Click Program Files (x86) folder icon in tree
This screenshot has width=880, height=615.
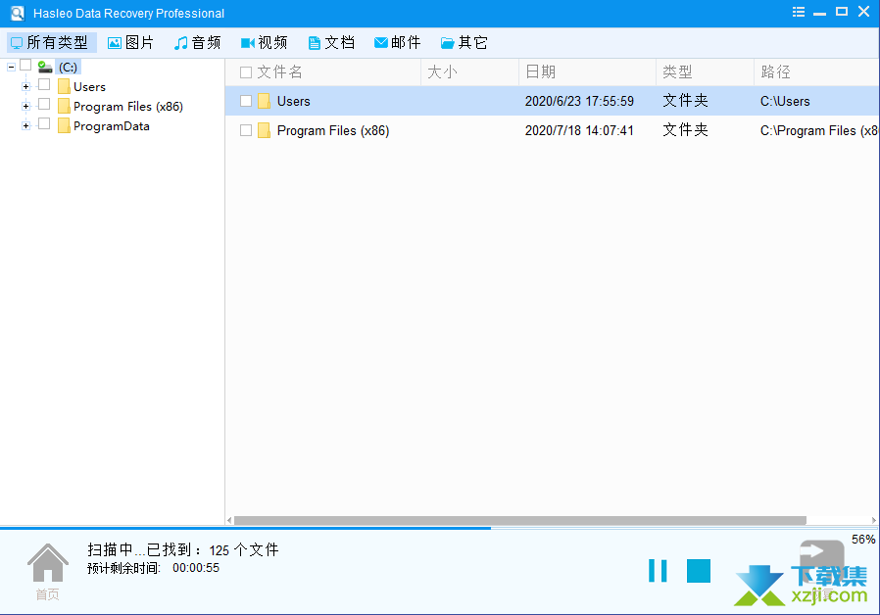[x=64, y=107]
